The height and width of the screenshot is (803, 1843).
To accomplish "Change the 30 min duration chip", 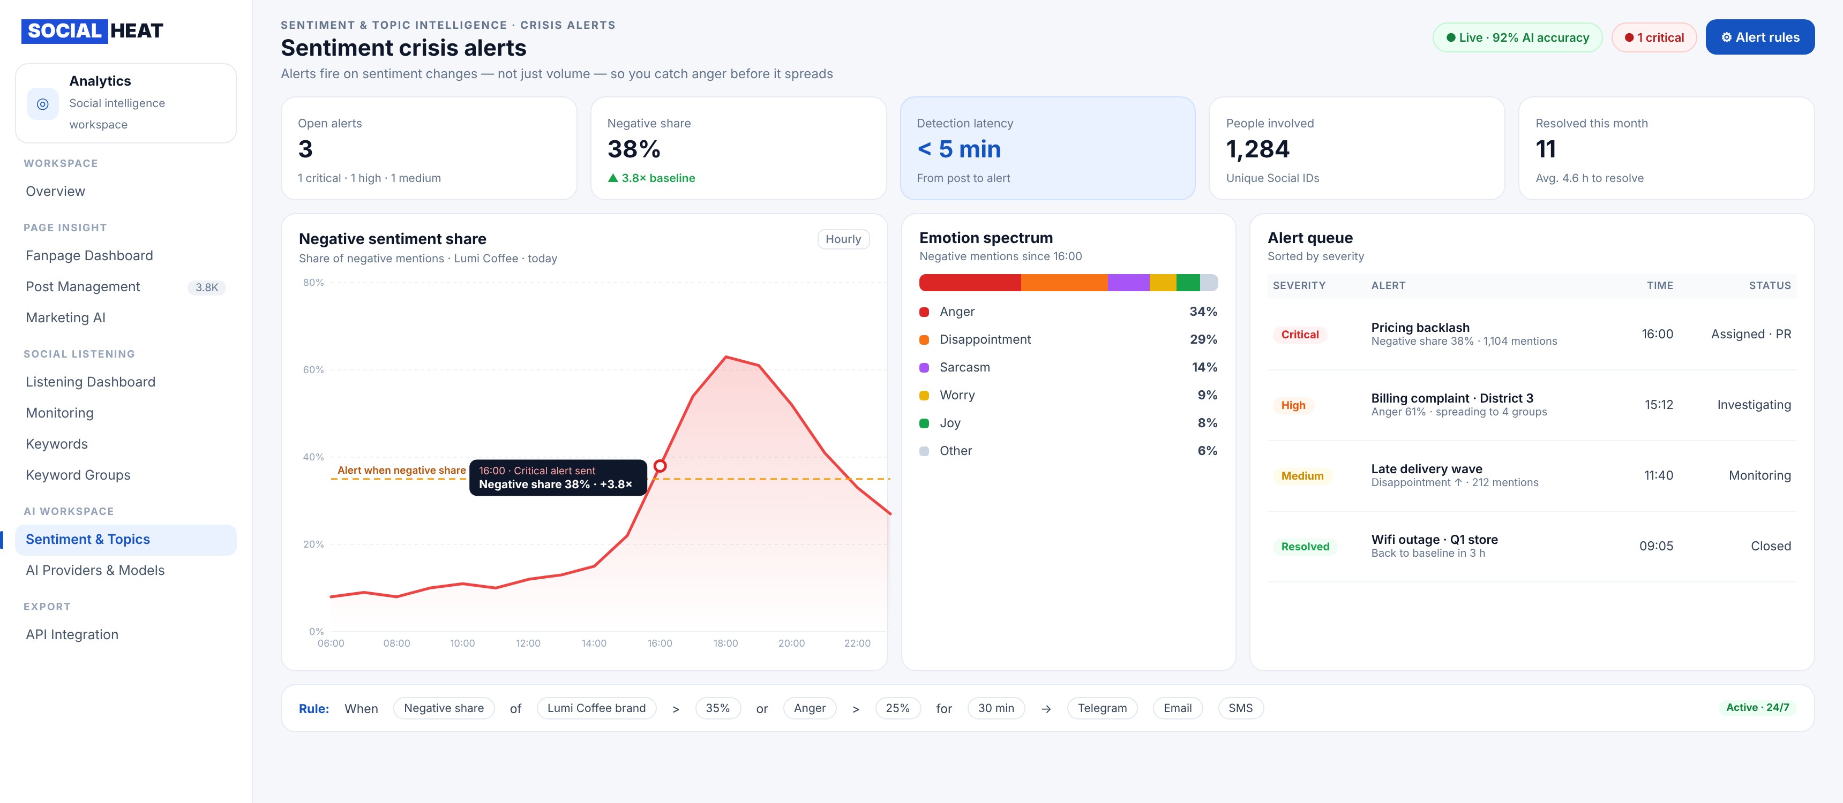I will tap(996, 708).
